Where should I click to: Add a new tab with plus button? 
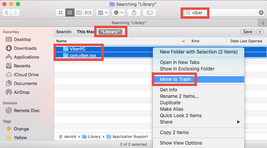[263, 23]
